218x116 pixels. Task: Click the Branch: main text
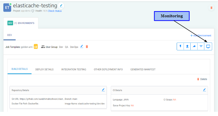[x=71, y=99]
